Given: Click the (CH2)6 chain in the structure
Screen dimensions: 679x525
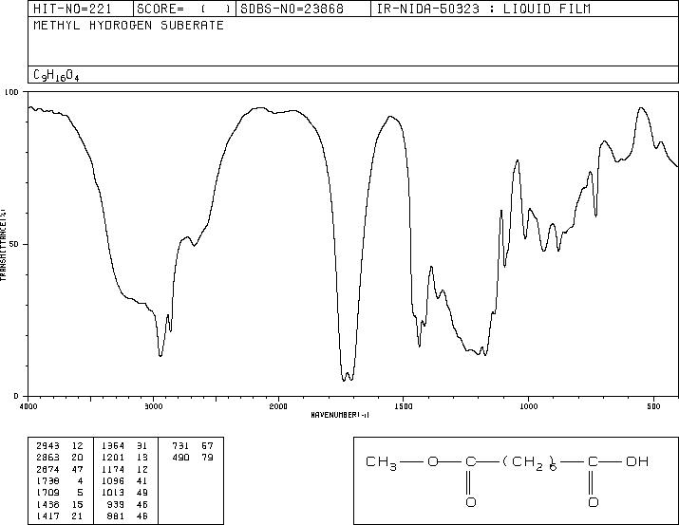Looking at the screenshot, I should tap(529, 462).
